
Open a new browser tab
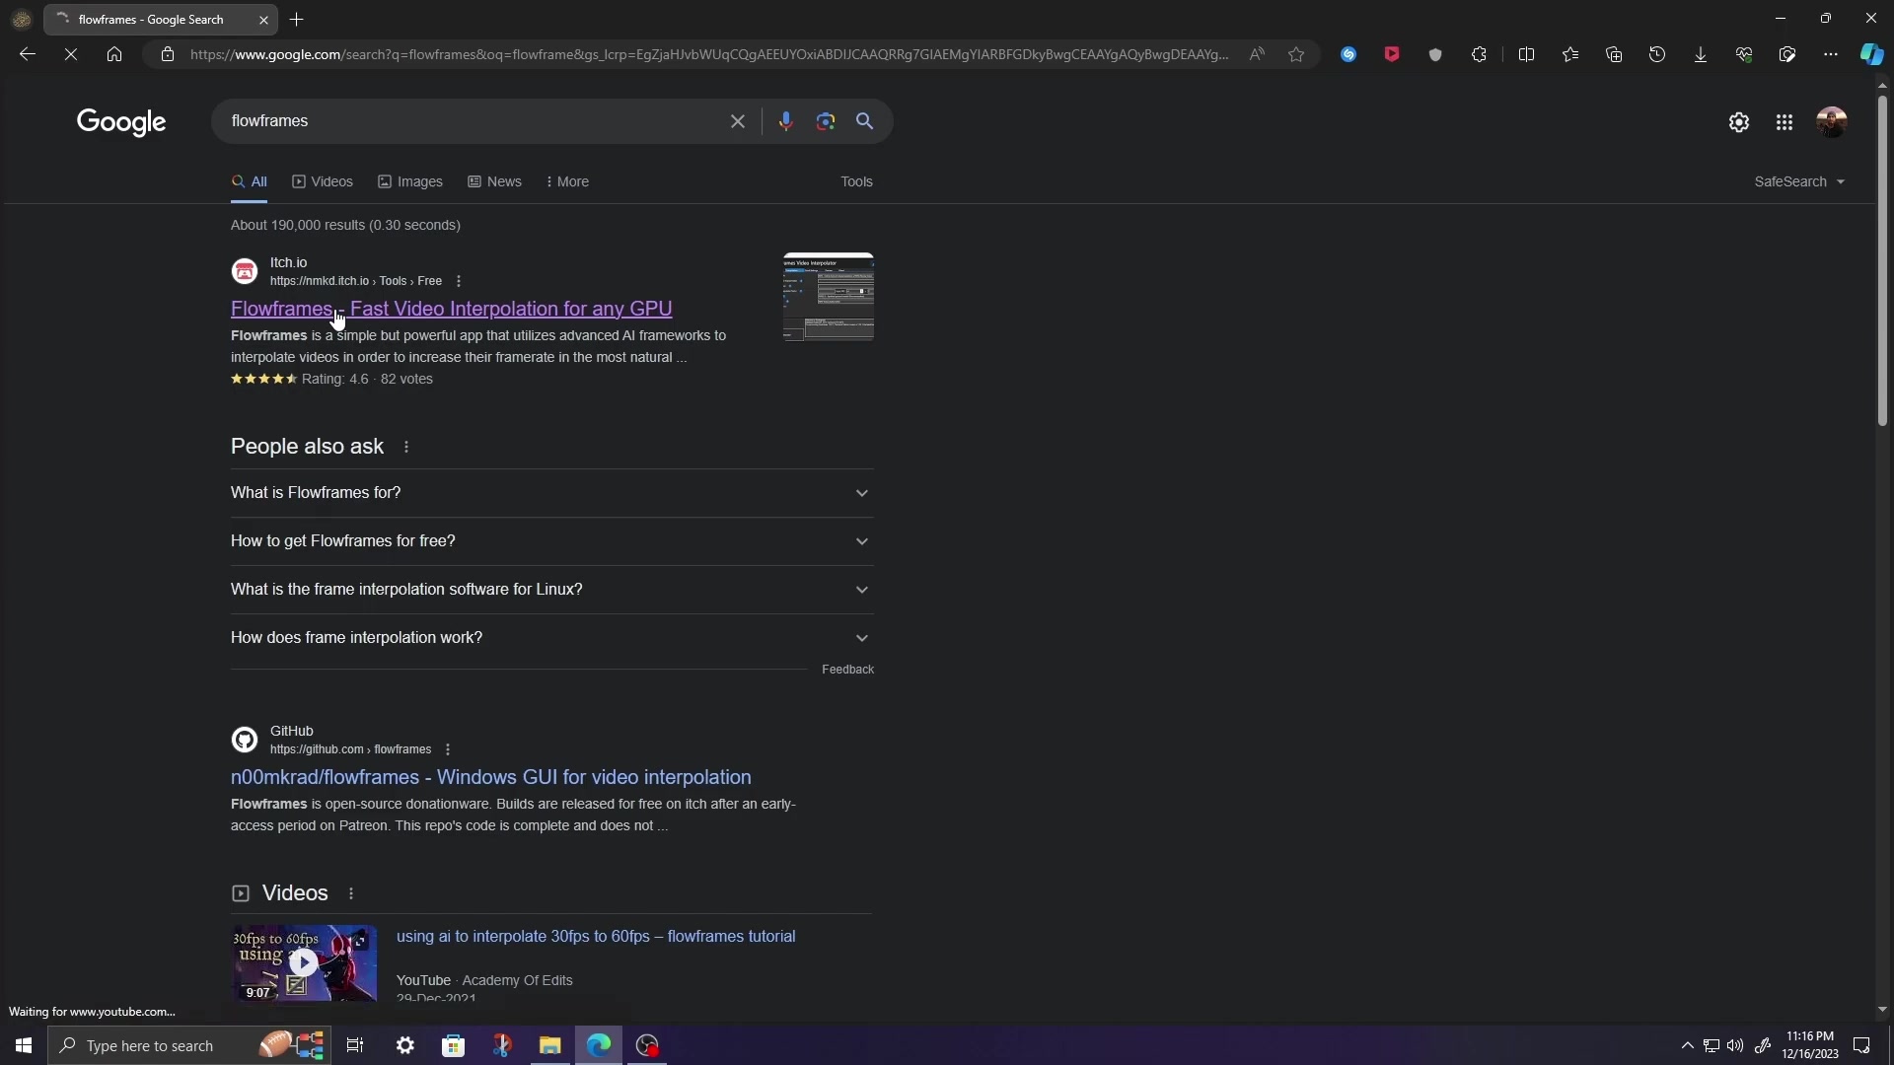pyautogui.click(x=297, y=19)
